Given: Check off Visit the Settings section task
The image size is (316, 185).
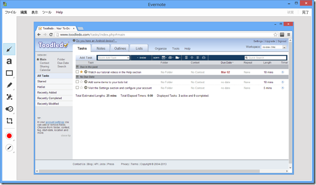Looking at the screenshot, I should click(x=77, y=88).
